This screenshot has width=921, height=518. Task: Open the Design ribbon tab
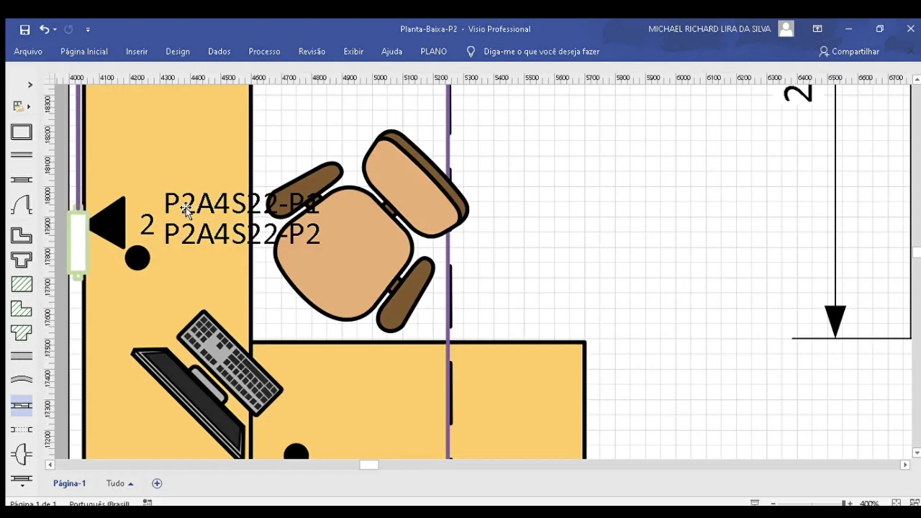[178, 52]
